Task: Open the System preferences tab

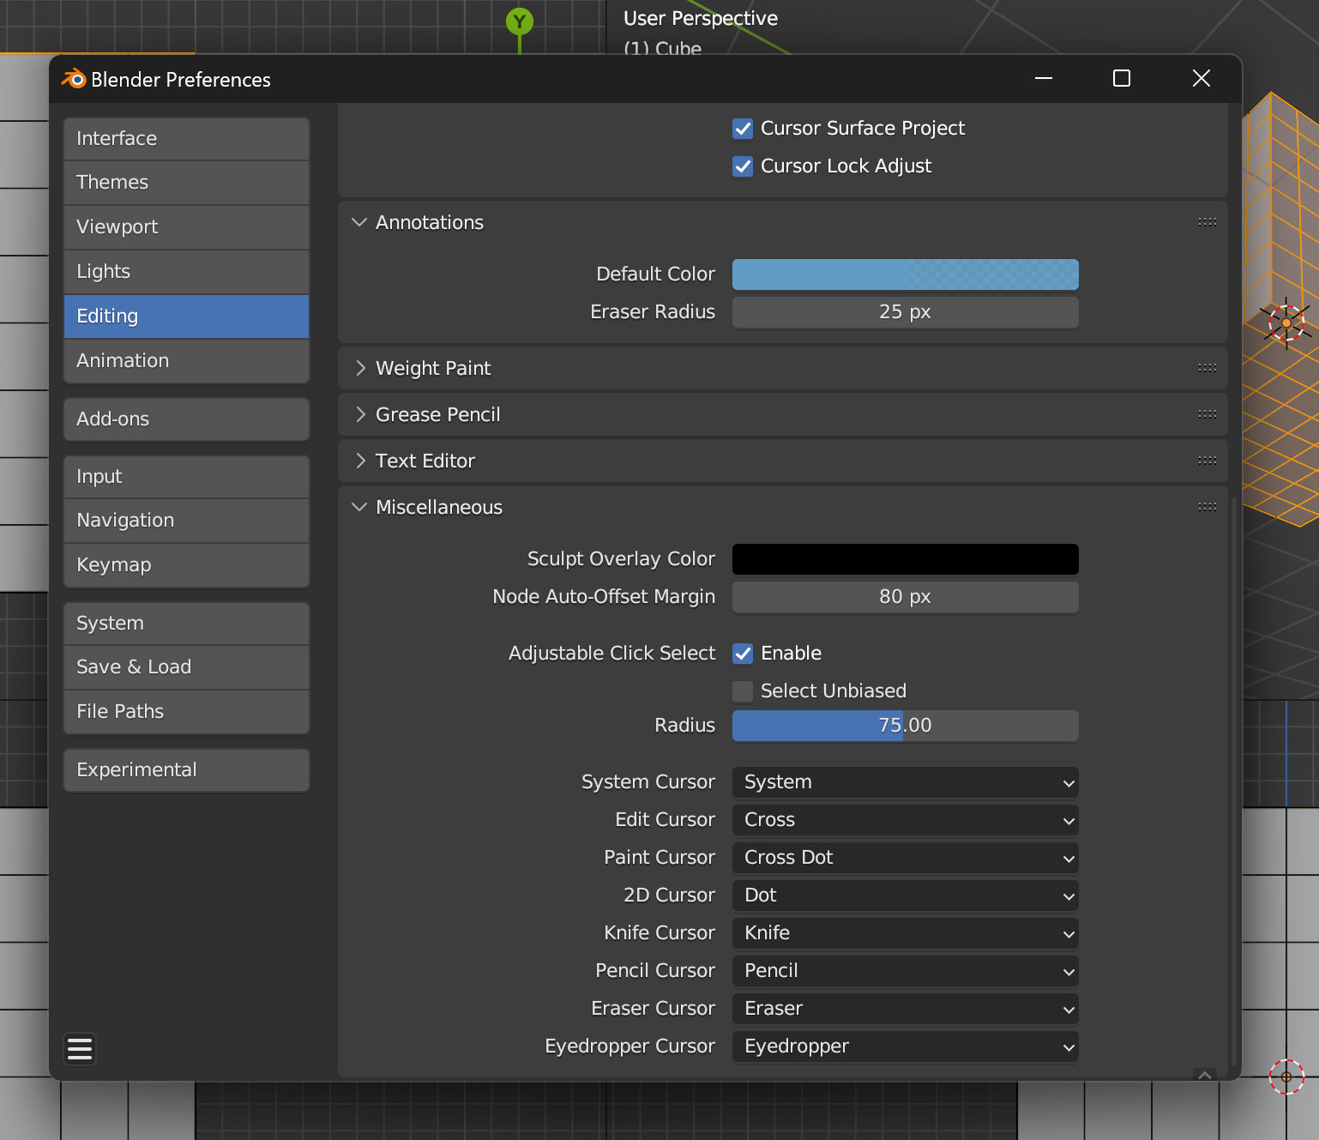Action: pos(186,624)
